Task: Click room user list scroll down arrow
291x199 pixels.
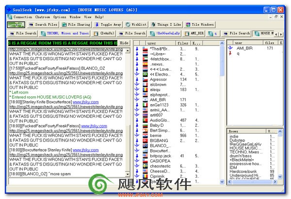Action: [x=222, y=182]
